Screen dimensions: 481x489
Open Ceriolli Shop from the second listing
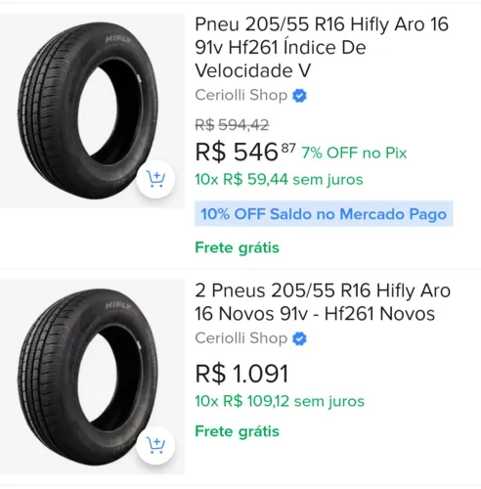(x=241, y=338)
